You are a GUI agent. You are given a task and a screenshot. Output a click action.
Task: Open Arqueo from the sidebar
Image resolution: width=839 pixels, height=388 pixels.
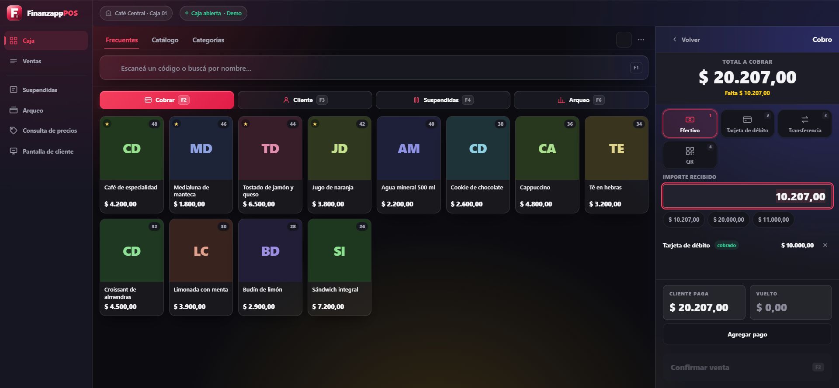46,110
